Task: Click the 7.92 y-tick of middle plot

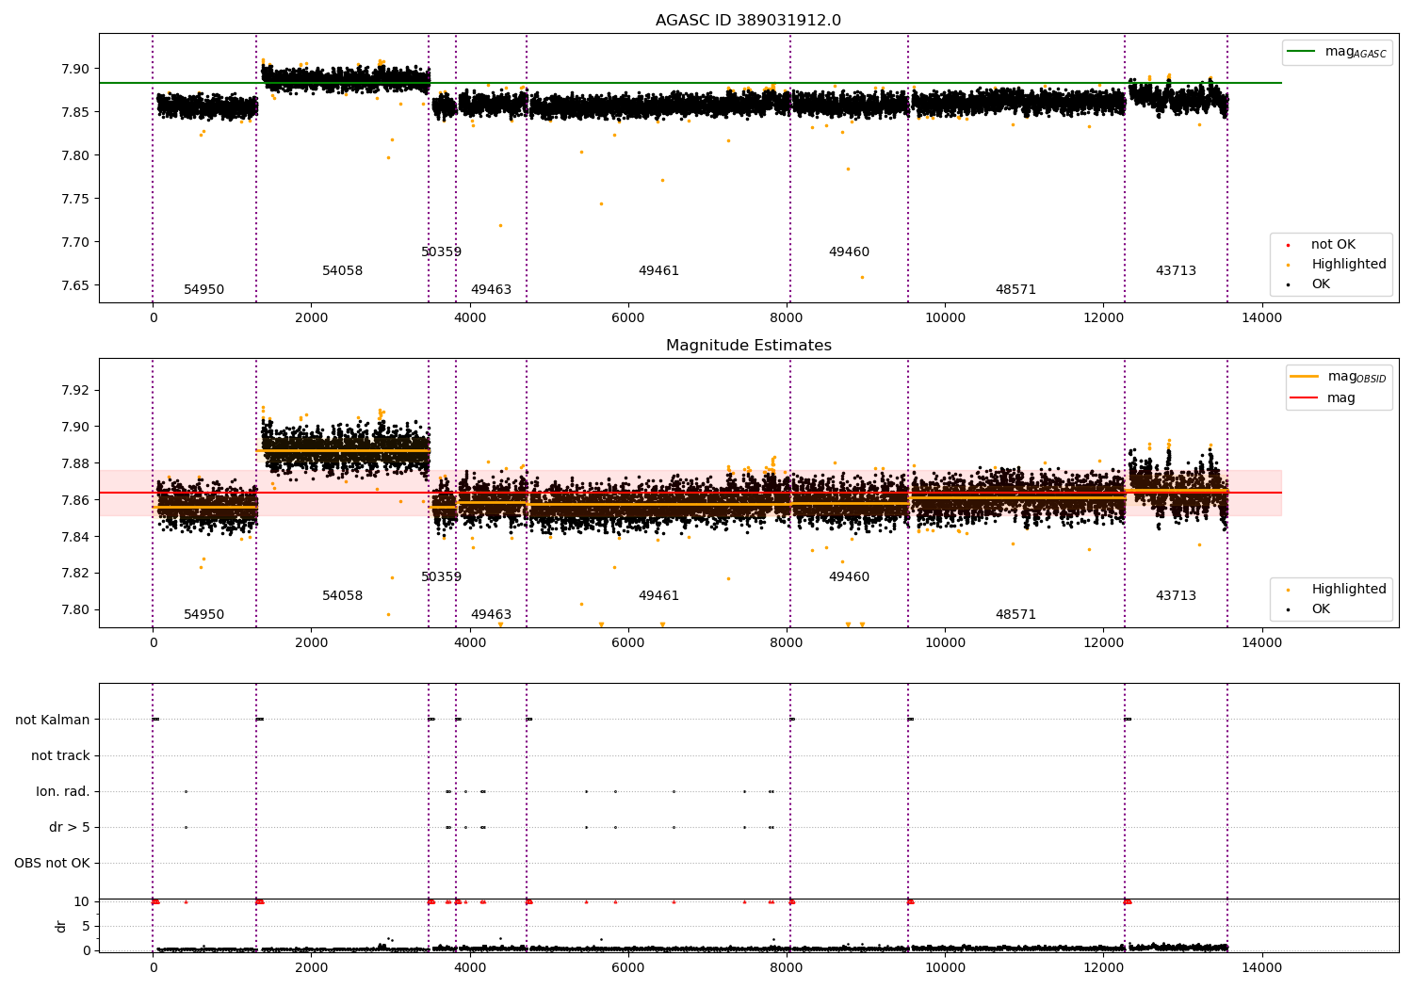Action: click(77, 390)
